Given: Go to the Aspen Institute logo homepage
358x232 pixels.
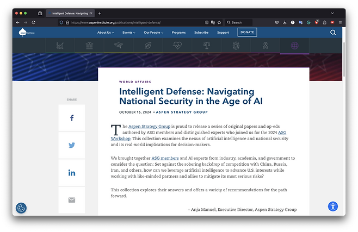Looking at the screenshot, I should [x=26, y=33].
